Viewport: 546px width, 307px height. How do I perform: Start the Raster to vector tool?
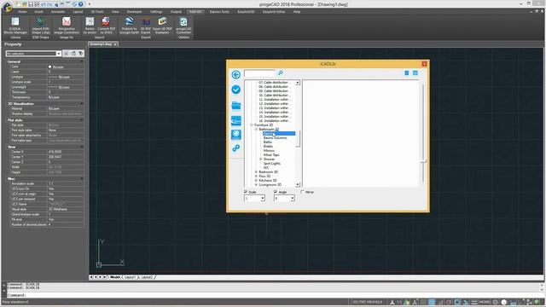(x=90, y=26)
